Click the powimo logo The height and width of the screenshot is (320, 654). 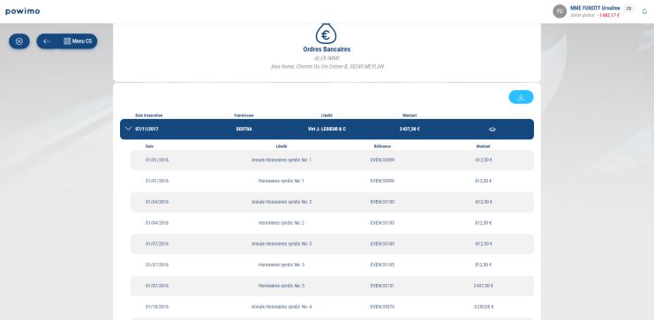[23, 11]
